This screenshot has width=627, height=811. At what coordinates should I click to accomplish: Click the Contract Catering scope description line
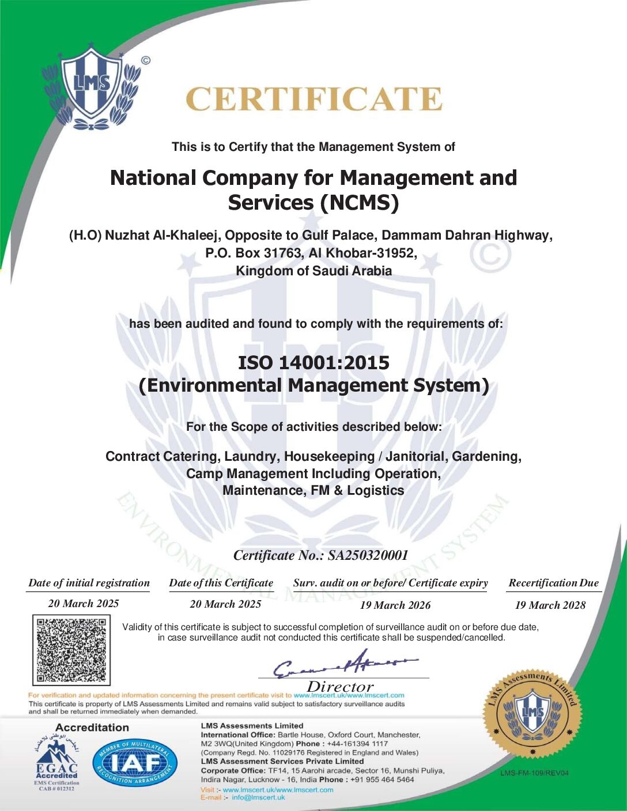point(313,456)
